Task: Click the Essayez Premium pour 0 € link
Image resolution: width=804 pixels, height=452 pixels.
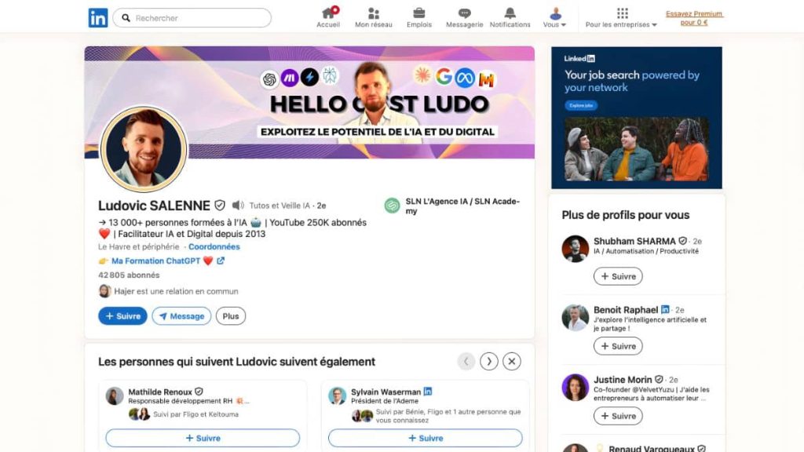Action: (x=694, y=18)
